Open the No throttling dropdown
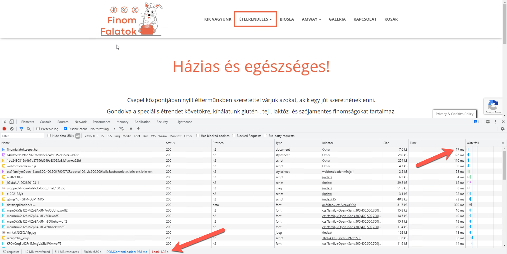Viewport: 507px width, 254px height. point(103,129)
